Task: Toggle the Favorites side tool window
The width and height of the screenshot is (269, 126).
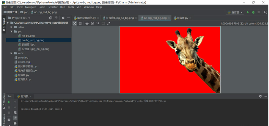Action: [4, 120]
